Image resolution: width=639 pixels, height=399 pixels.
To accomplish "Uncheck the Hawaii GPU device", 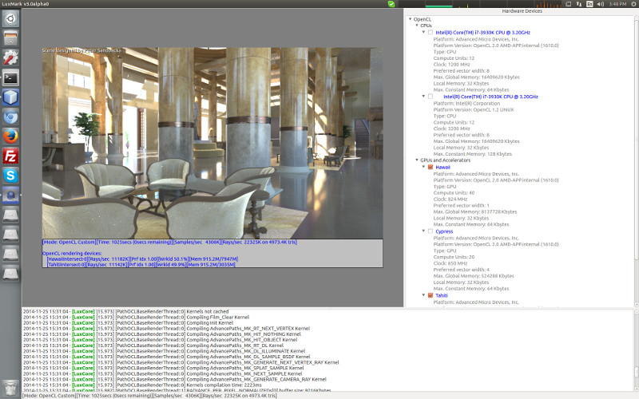I will pyautogui.click(x=431, y=167).
